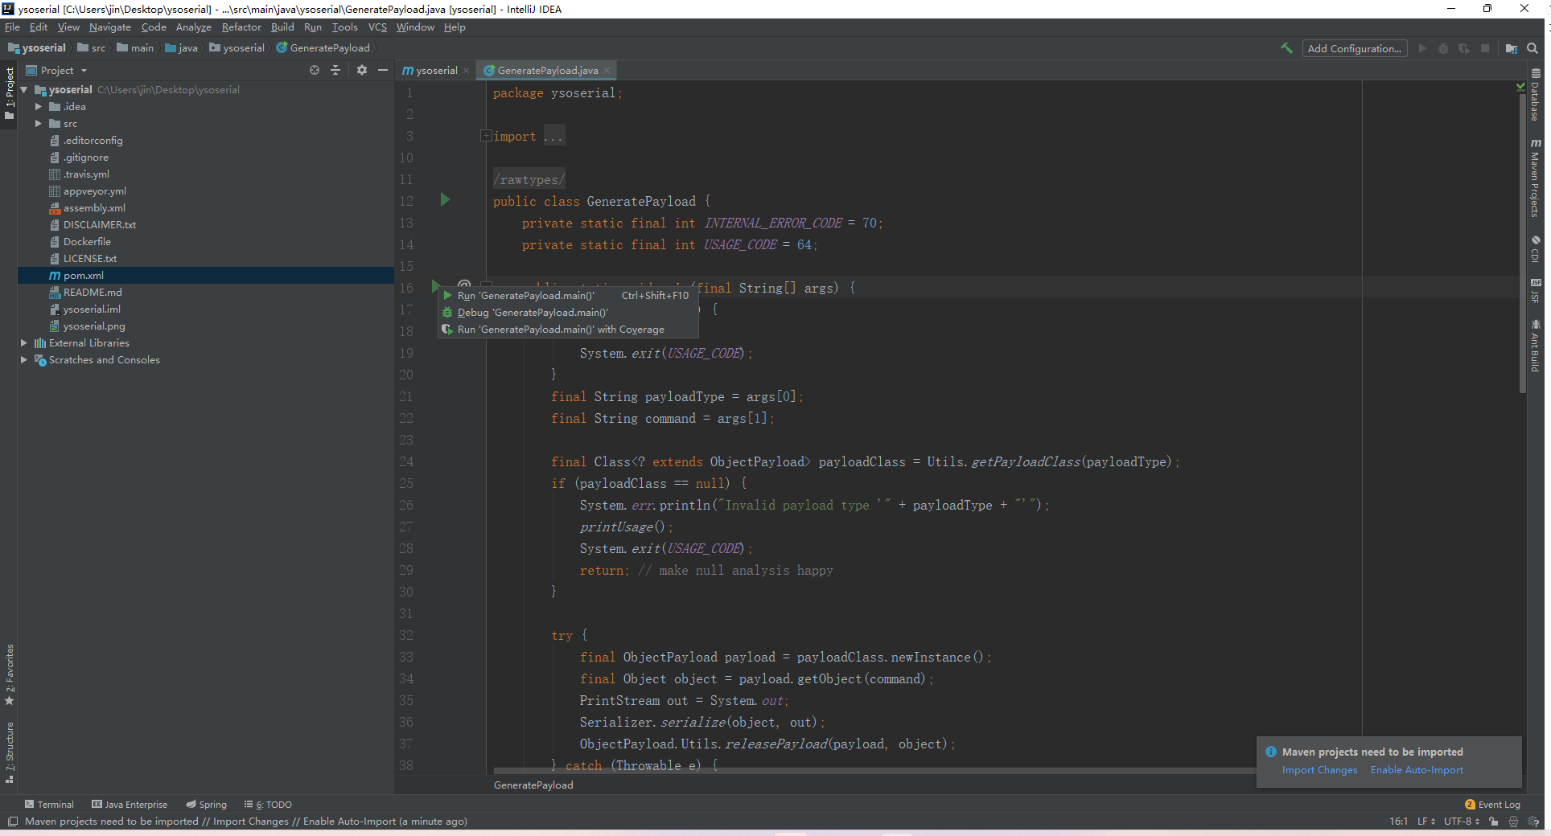Click Collapse All icon in Project panel
Viewport: 1551px width, 836px height.
[335, 70]
